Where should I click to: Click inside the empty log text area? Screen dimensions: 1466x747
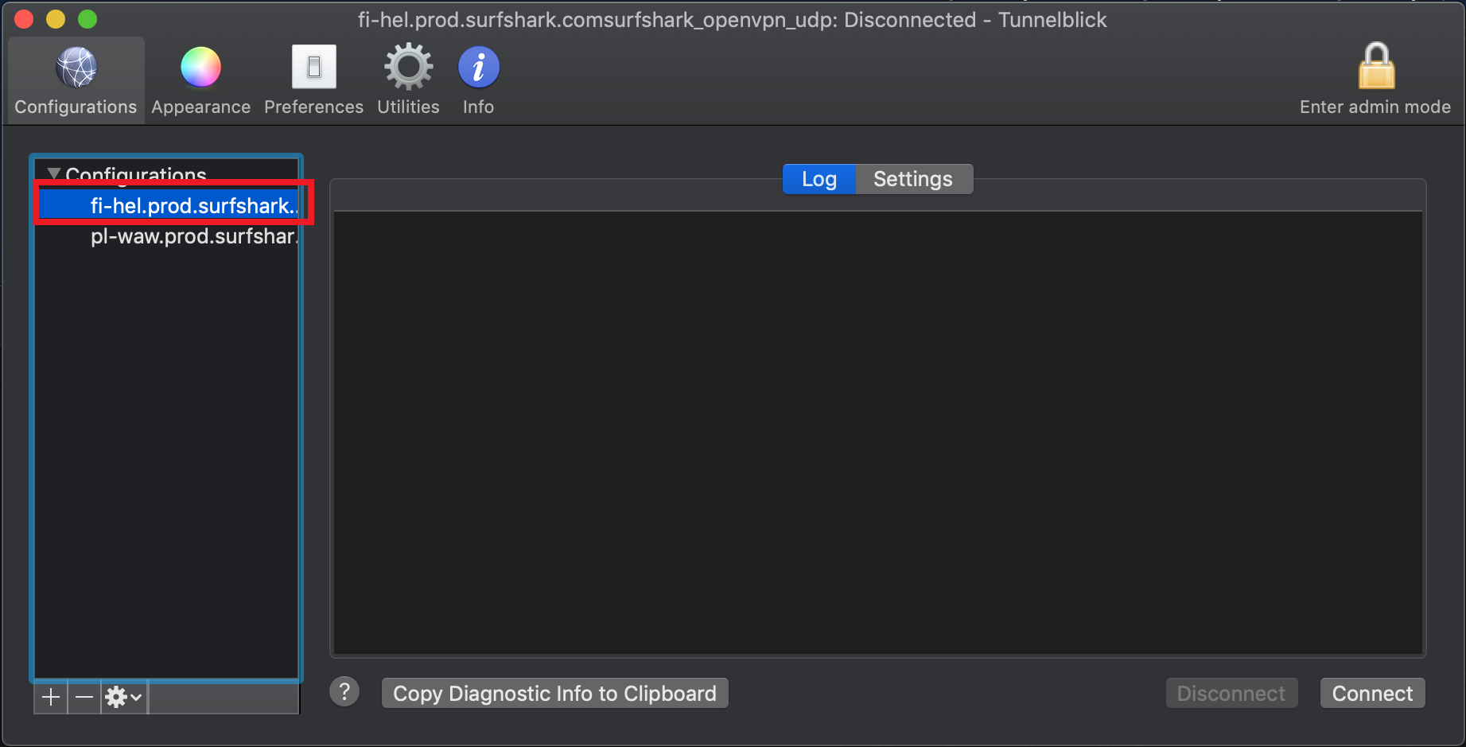point(878,433)
